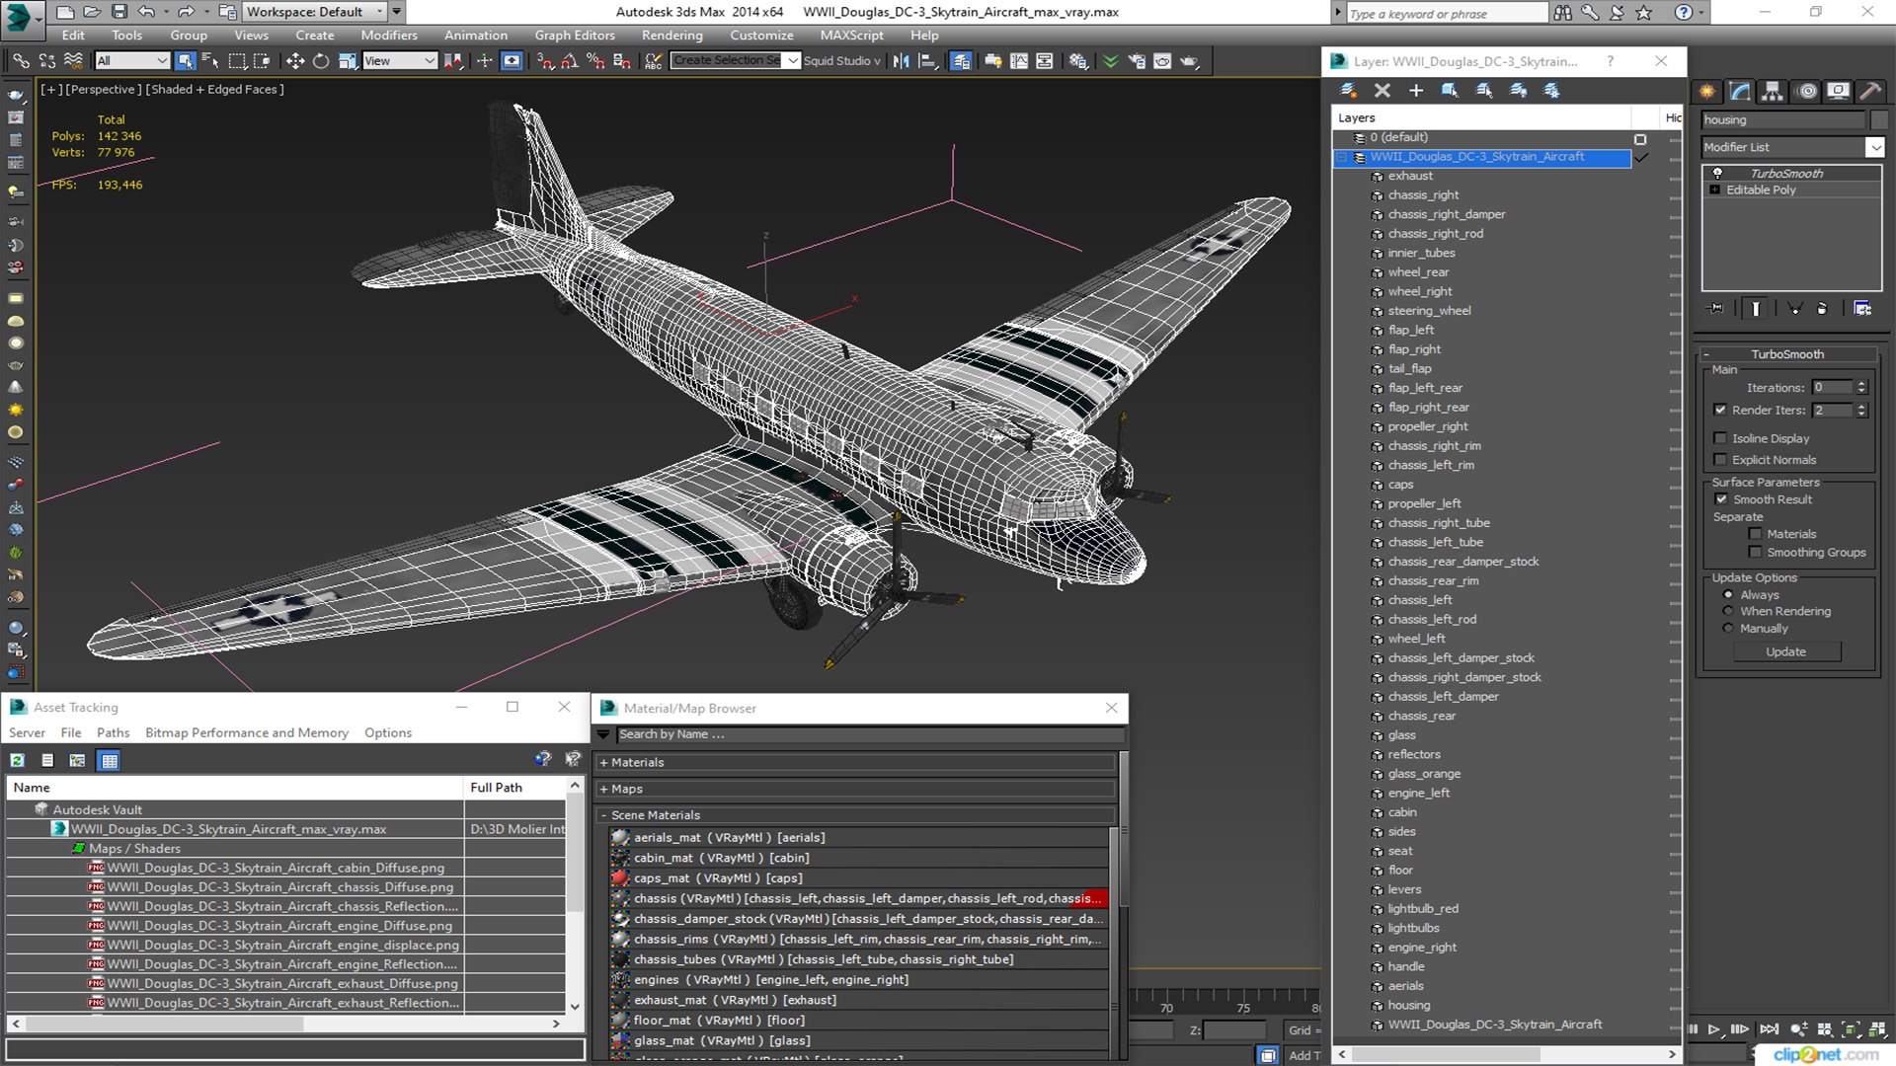Toggle TurboSmooth modifier lightbulb visibility
Viewport: 1896px width, 1066px height.
coord(1717,173)
